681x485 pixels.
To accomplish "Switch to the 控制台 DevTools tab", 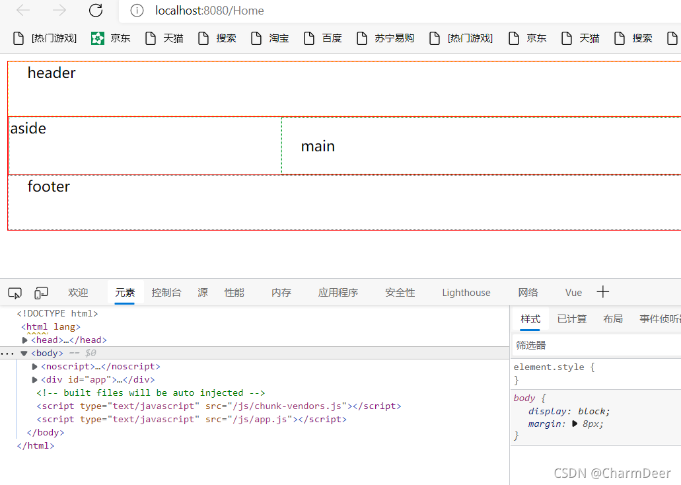I will click(x=166, y=293).
